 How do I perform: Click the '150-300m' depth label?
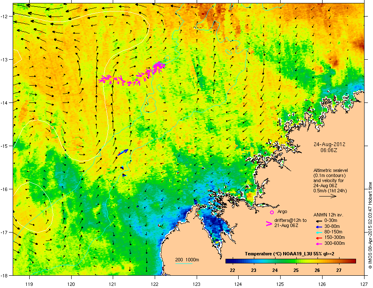(335, 237)
